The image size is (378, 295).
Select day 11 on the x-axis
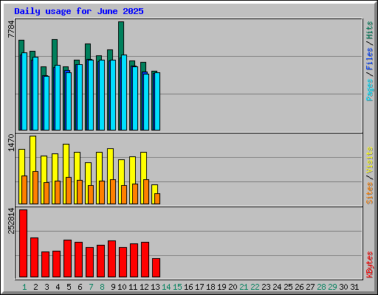tap(133, 287)
